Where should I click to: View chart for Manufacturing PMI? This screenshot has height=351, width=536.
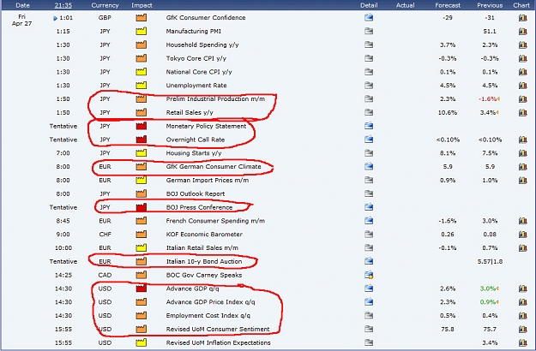tap(522, 31)
